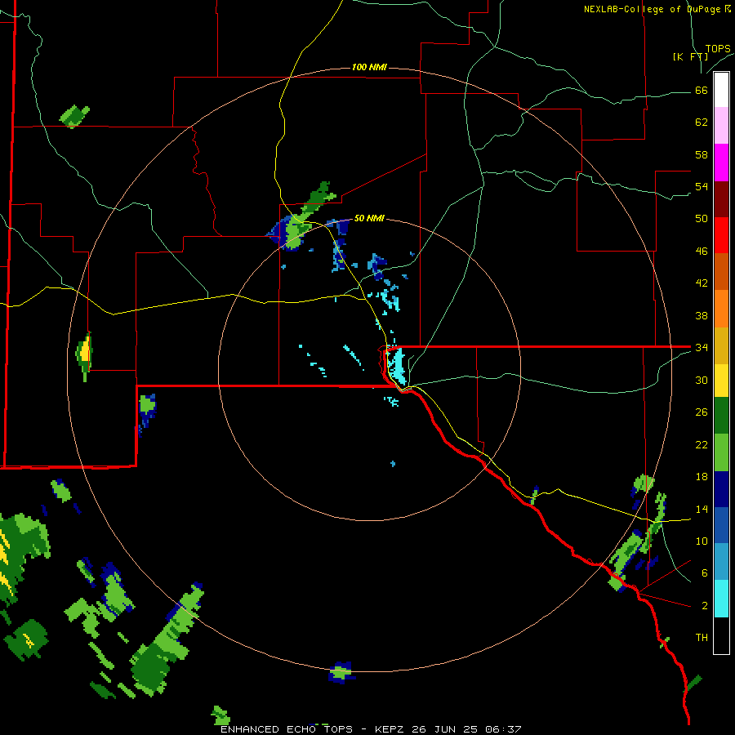The height and width of the screenshot is (735, 735).
Task: Pick the dark orange swatch in the color scale
Action: pos(721,271)
